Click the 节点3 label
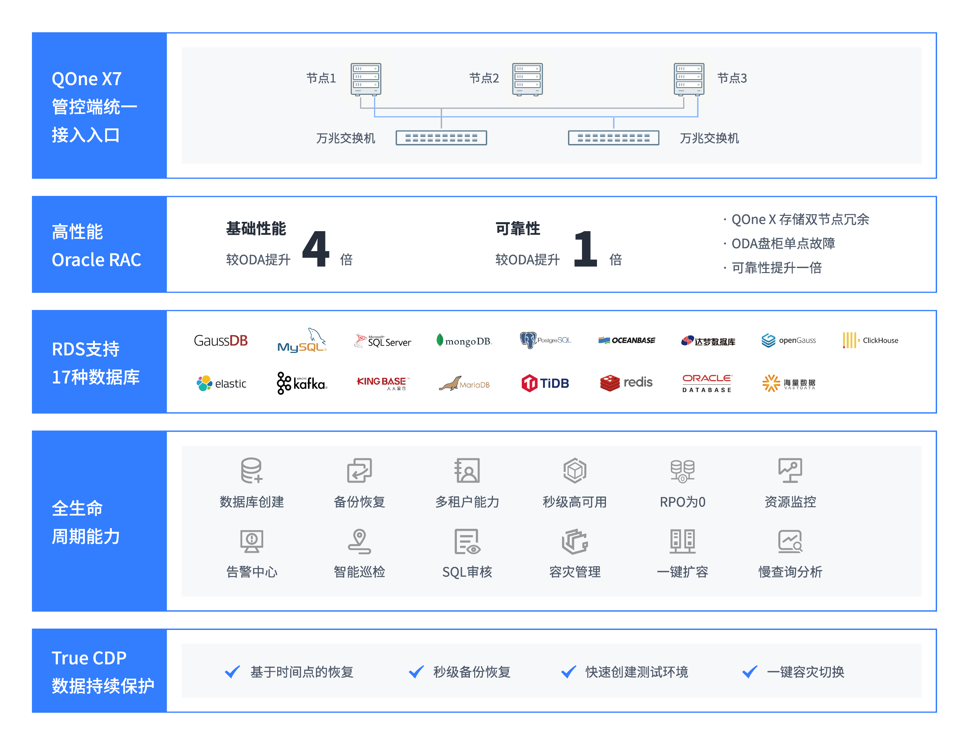Image resolution: width=969 pixels, height=745 pixels. coord(732,78)
